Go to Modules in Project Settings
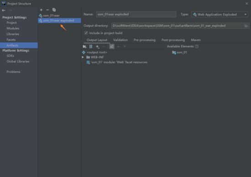Image resolution: width=251 pixels, height=177 pixels. [13, 28]
